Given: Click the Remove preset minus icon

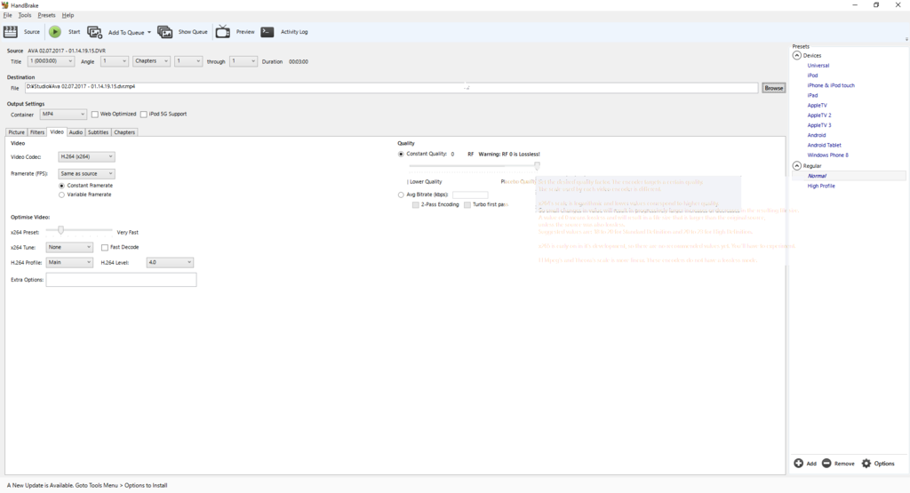Looking at the screenshot, I should click(826, 463).
